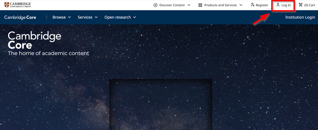Open the Register link

[259, 5]
